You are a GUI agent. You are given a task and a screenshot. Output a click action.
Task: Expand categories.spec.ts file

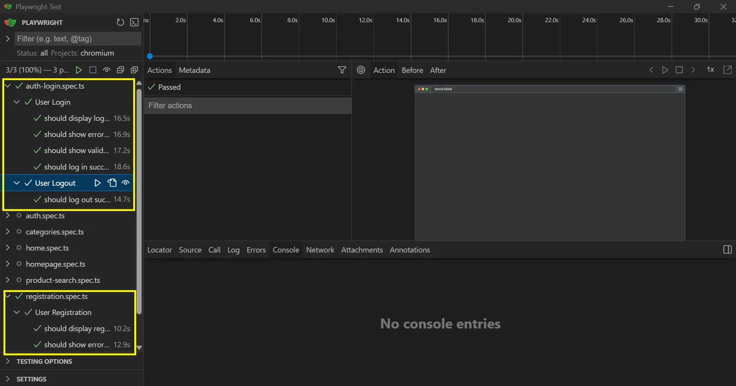[x=7, y=231]
